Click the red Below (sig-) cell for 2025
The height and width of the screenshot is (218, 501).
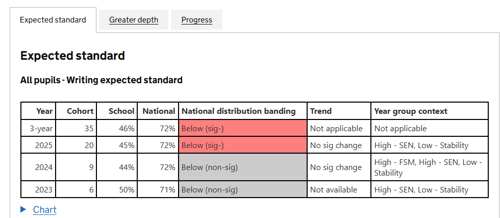click(242, 145)
